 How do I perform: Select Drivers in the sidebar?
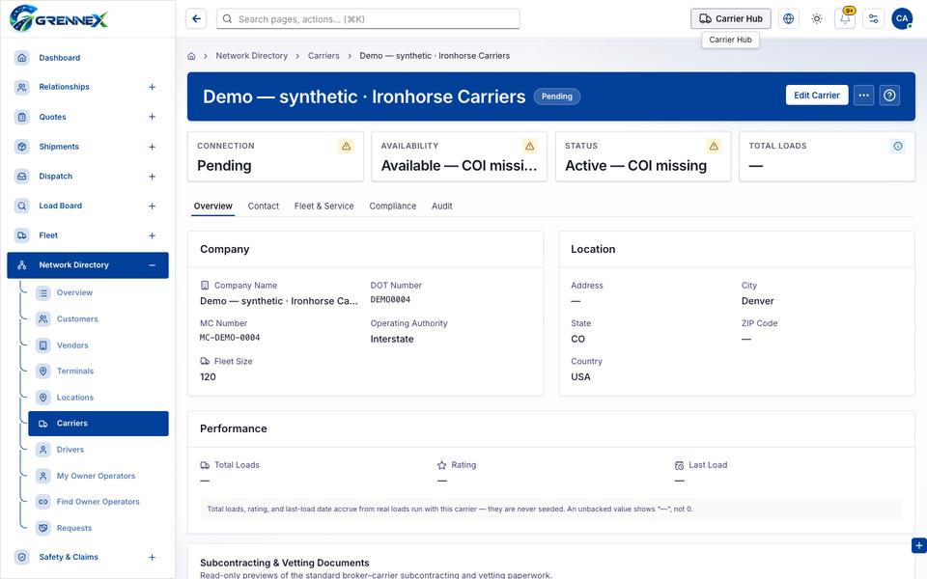tap(98, 450)
